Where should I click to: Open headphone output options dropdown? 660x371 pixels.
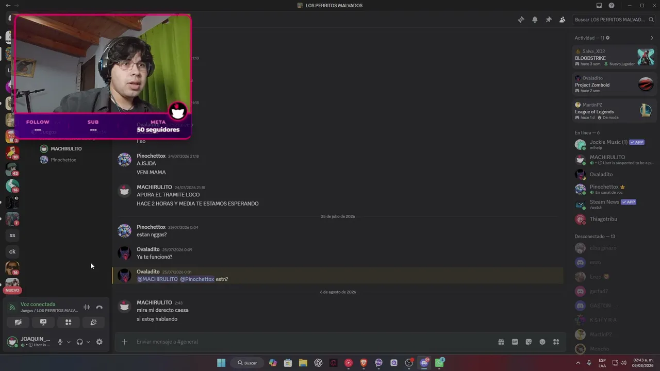point(88,342)
